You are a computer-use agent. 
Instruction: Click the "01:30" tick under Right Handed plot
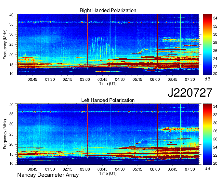click(x=50, y=79)
